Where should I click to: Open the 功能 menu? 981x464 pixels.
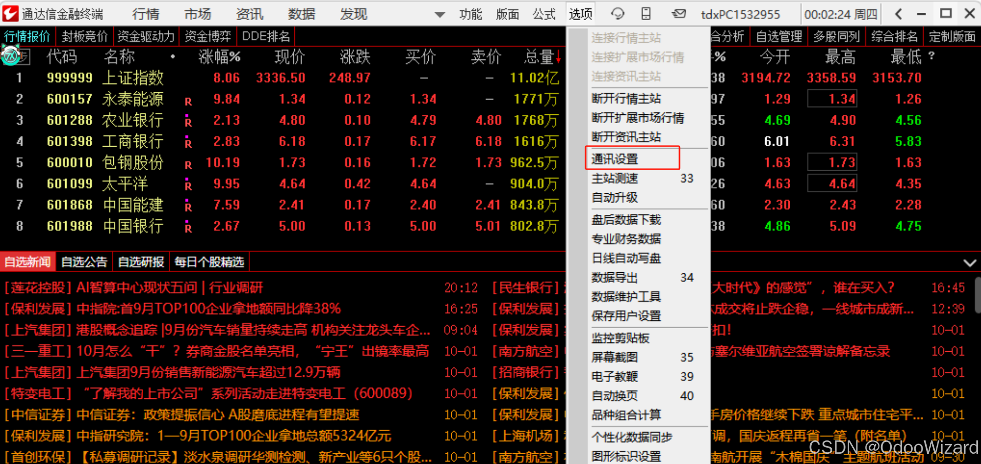[471, 14]
